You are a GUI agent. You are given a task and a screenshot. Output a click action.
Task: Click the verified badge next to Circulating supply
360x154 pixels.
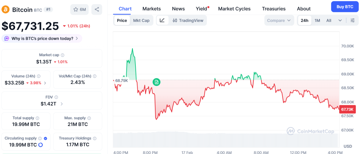click(x=45, y=138)
